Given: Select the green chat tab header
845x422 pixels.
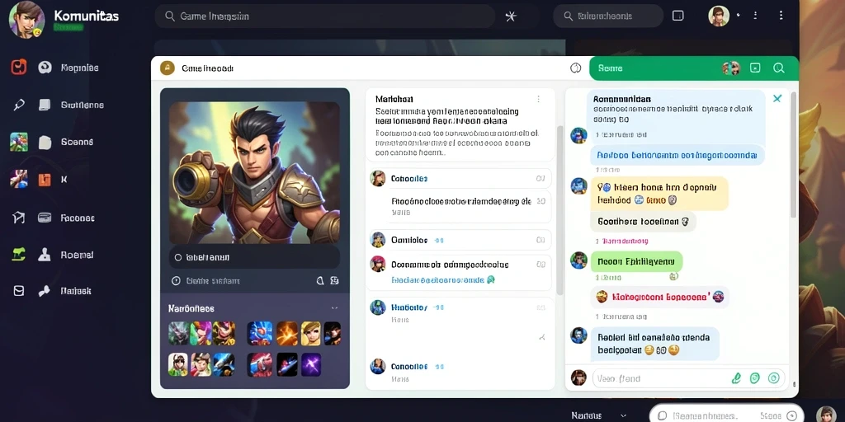Looking at the screenshot, I should point(693,68).
